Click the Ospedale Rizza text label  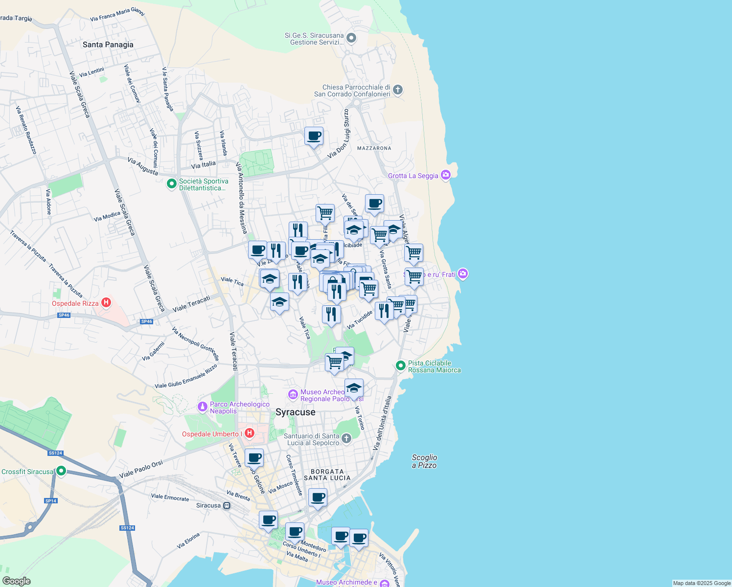tap(75, 303)
